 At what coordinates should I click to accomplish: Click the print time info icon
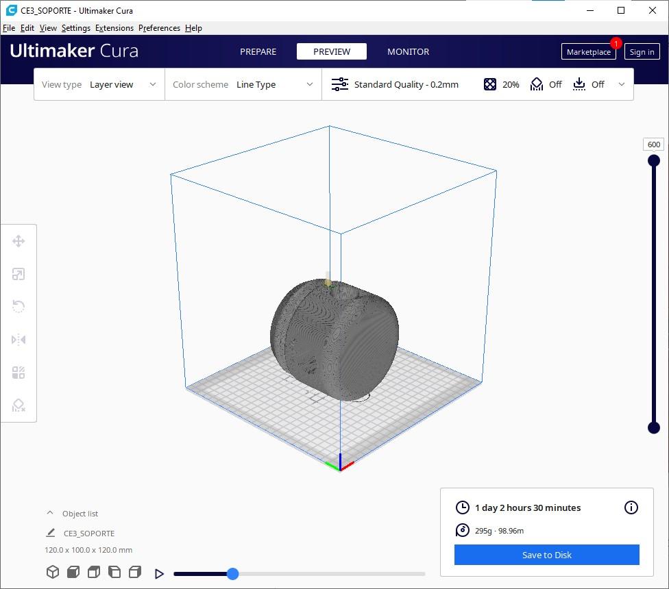[x=631, y=507]
